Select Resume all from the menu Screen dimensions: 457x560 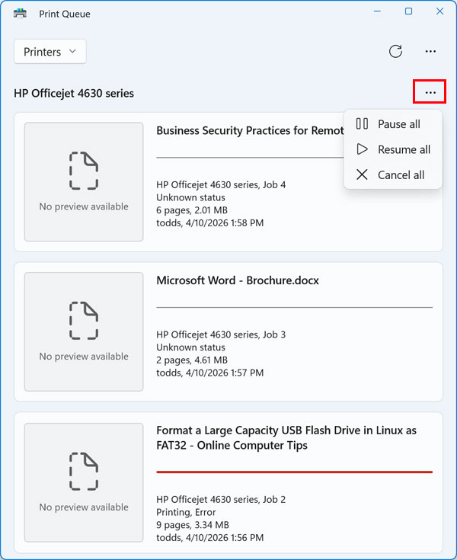click(393, 149)
